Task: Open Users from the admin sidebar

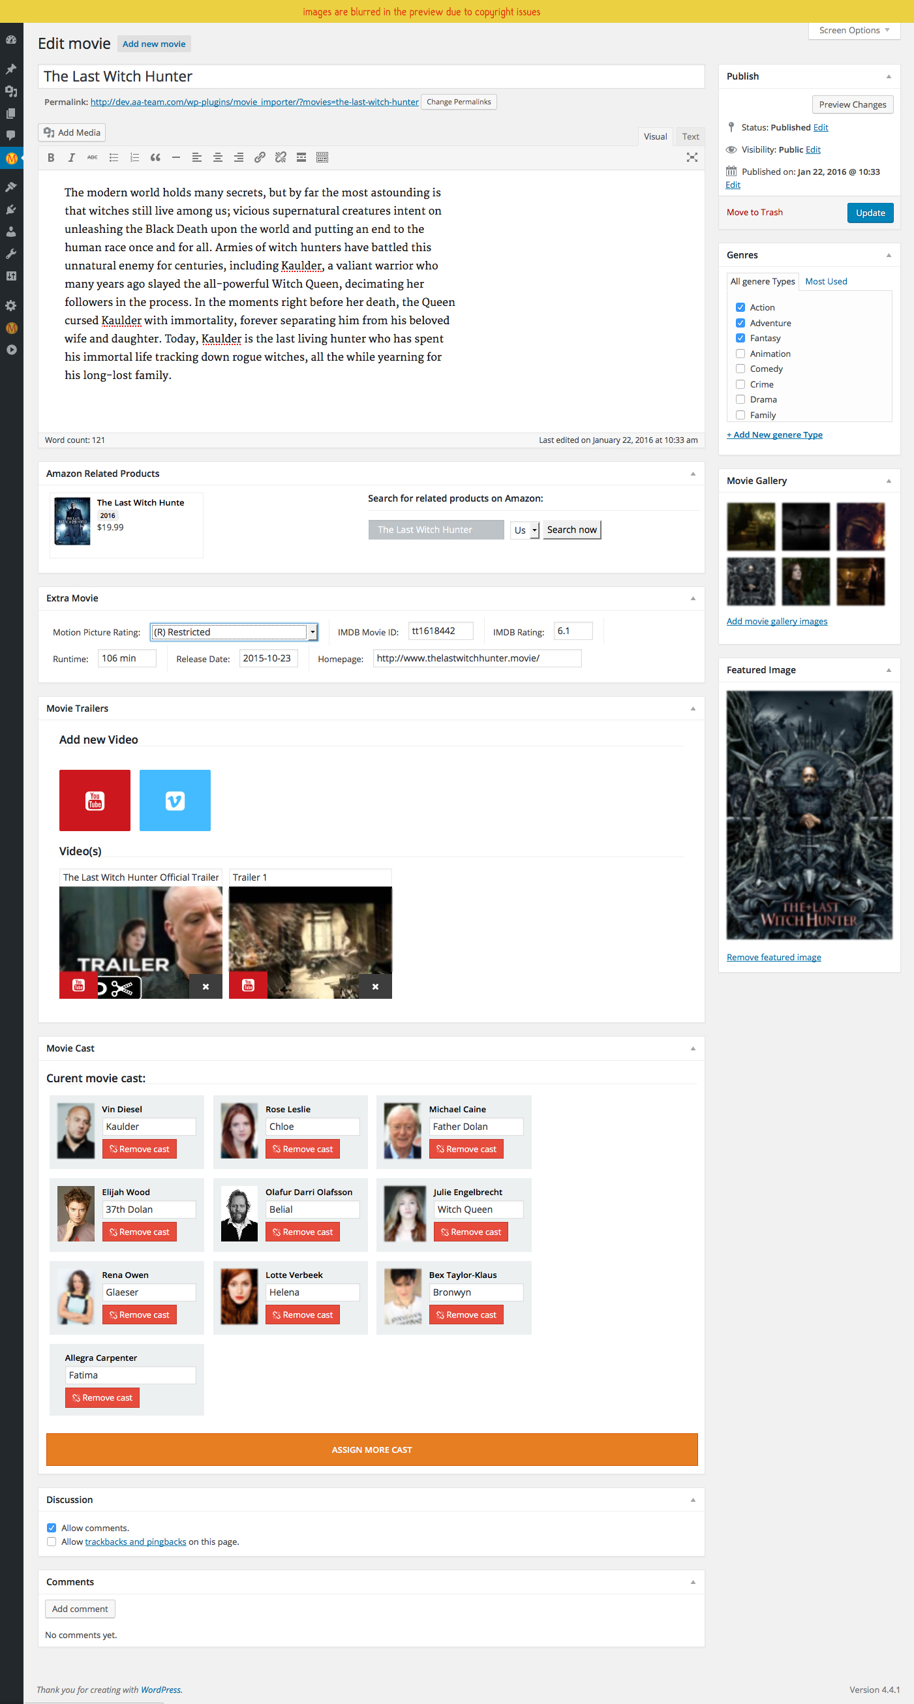Action: click(x=11, y=232)
